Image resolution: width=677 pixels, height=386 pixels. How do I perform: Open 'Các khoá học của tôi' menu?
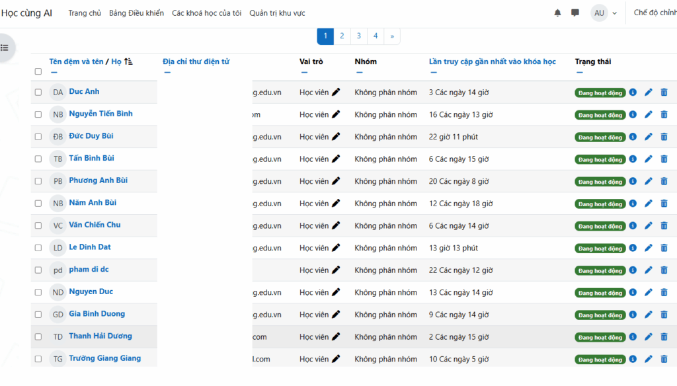click(x=206, y=13)
